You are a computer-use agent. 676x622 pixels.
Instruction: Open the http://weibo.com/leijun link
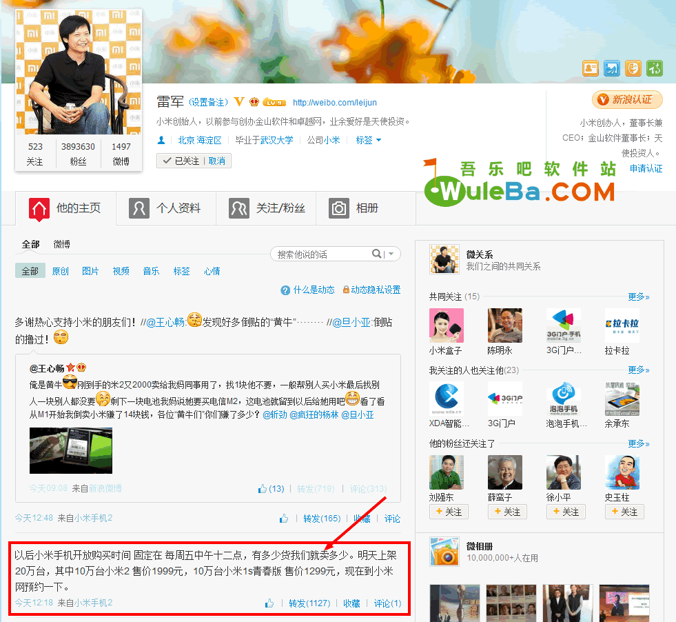[x=335, y=103]
